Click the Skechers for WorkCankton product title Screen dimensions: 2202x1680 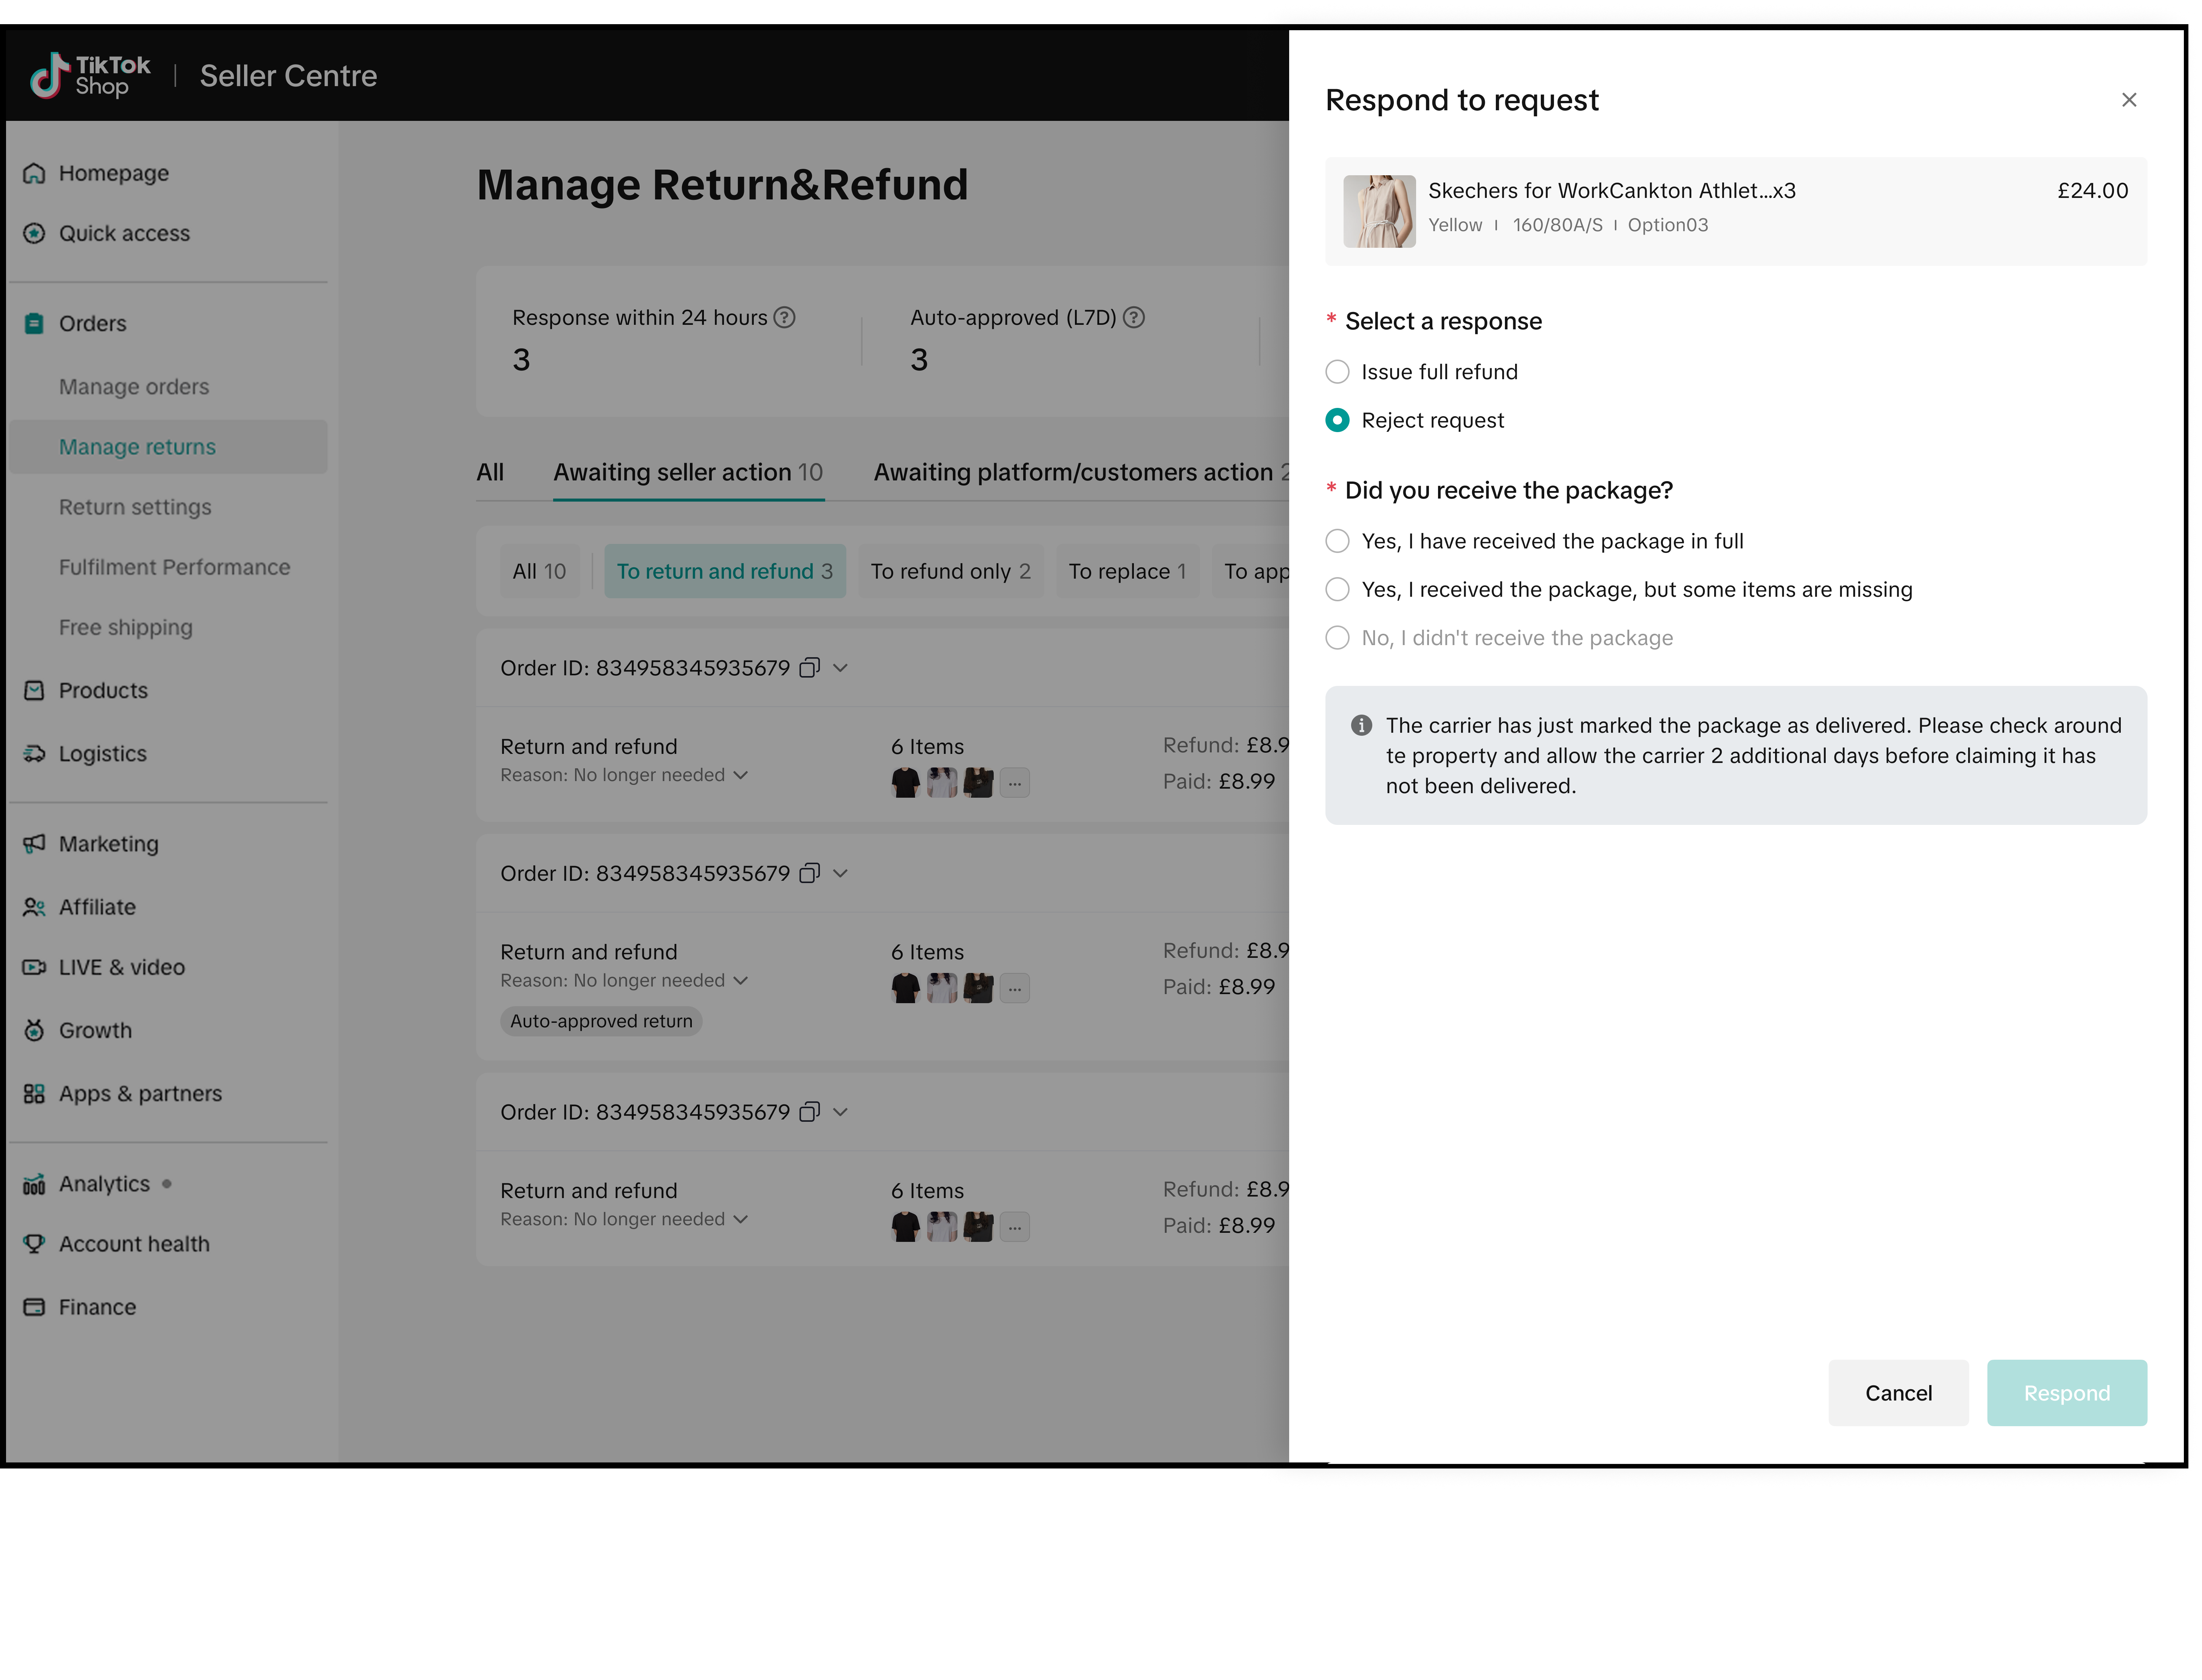[x=1612, y=191]
